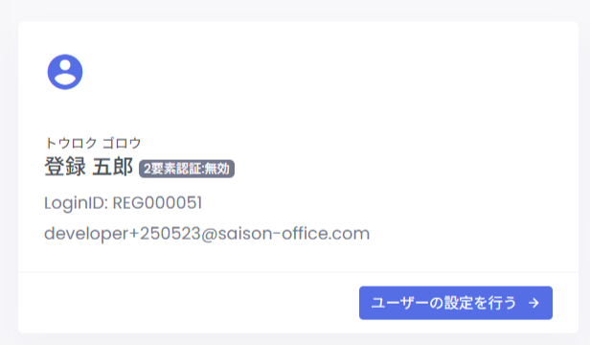Click the horizontal divider above the footer
The image size is (590, 345).
(298, 272)
